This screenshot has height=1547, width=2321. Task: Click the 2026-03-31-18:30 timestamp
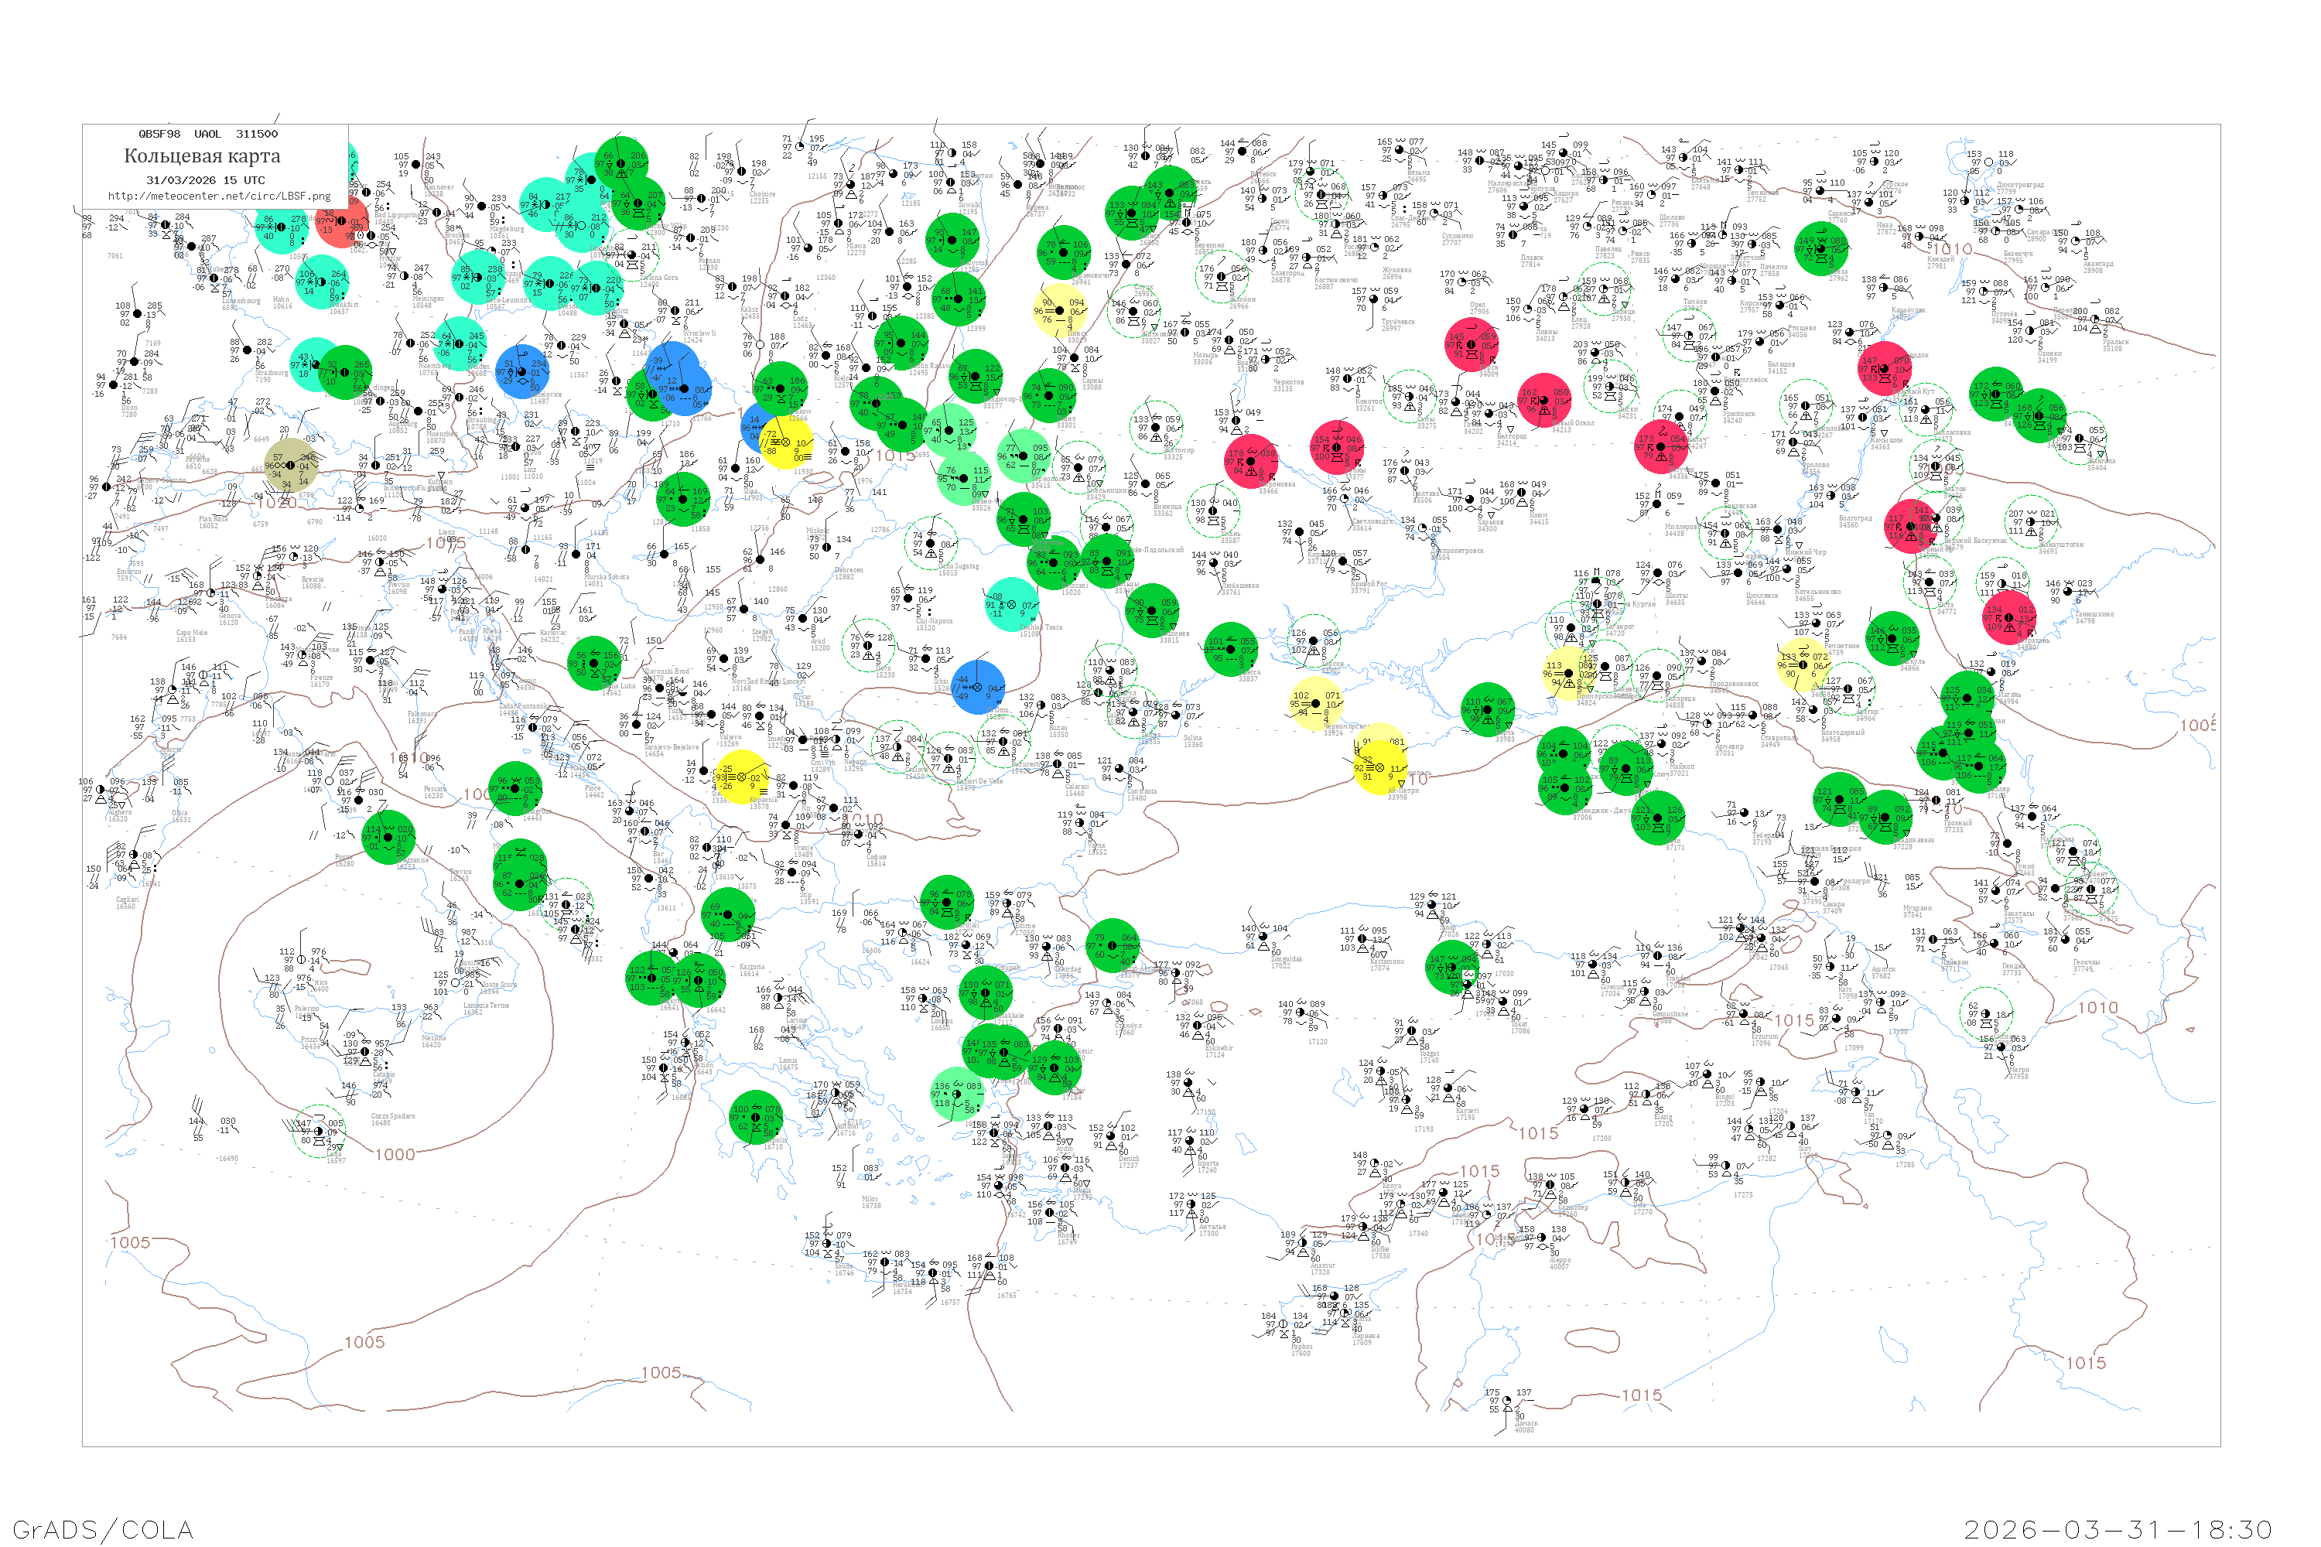(2118, 1529)
